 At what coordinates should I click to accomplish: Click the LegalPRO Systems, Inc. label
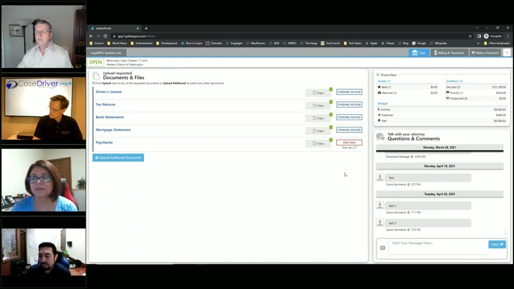click(x=106, y=53)
